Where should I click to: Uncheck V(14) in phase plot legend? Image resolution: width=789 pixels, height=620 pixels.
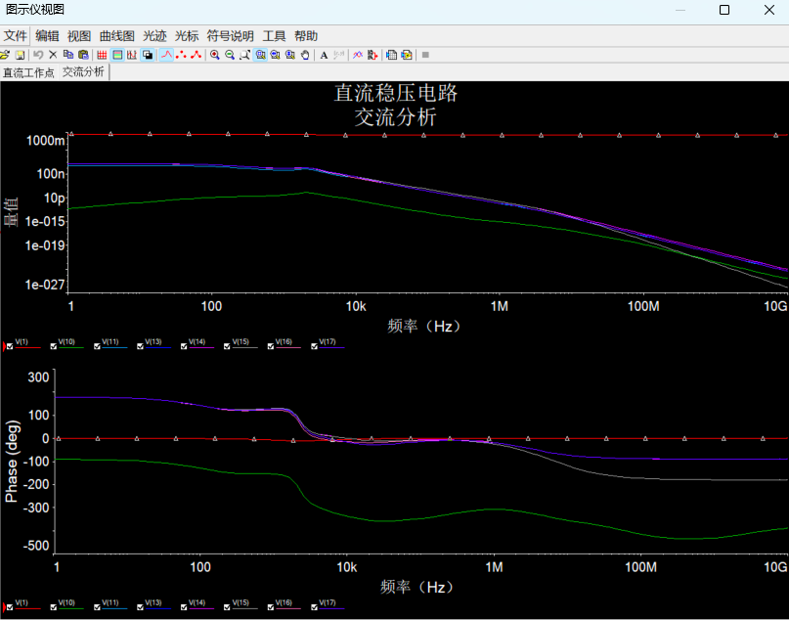[x=184, y=607]
